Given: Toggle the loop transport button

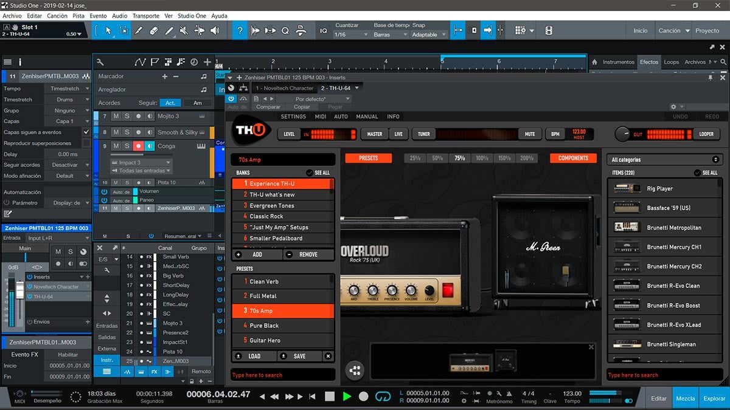Looking at the screenshot, I should point(383,396).
